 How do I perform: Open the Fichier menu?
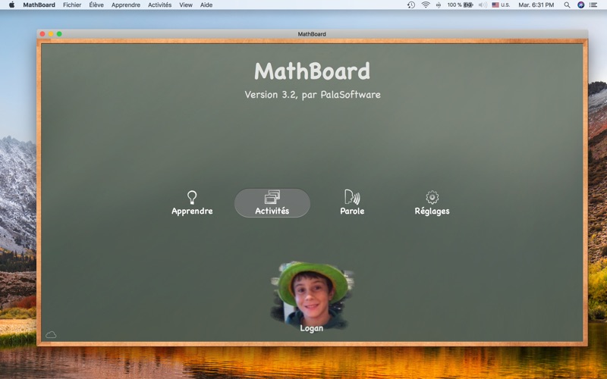(72, 5)
